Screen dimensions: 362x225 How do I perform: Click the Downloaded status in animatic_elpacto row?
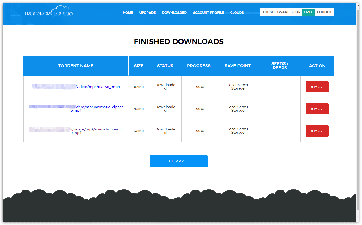[x=165, y=109]
